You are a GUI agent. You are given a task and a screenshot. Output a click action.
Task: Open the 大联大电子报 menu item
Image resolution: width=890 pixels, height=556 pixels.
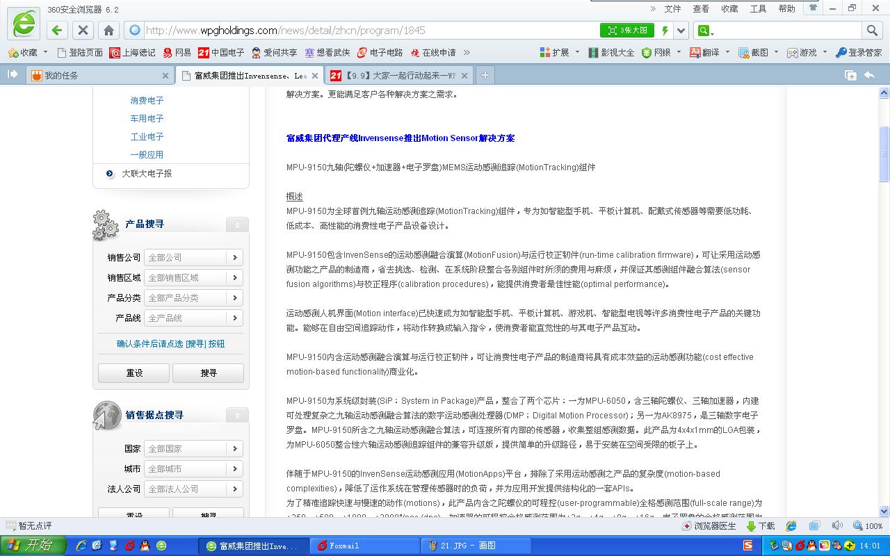[147, 173]
